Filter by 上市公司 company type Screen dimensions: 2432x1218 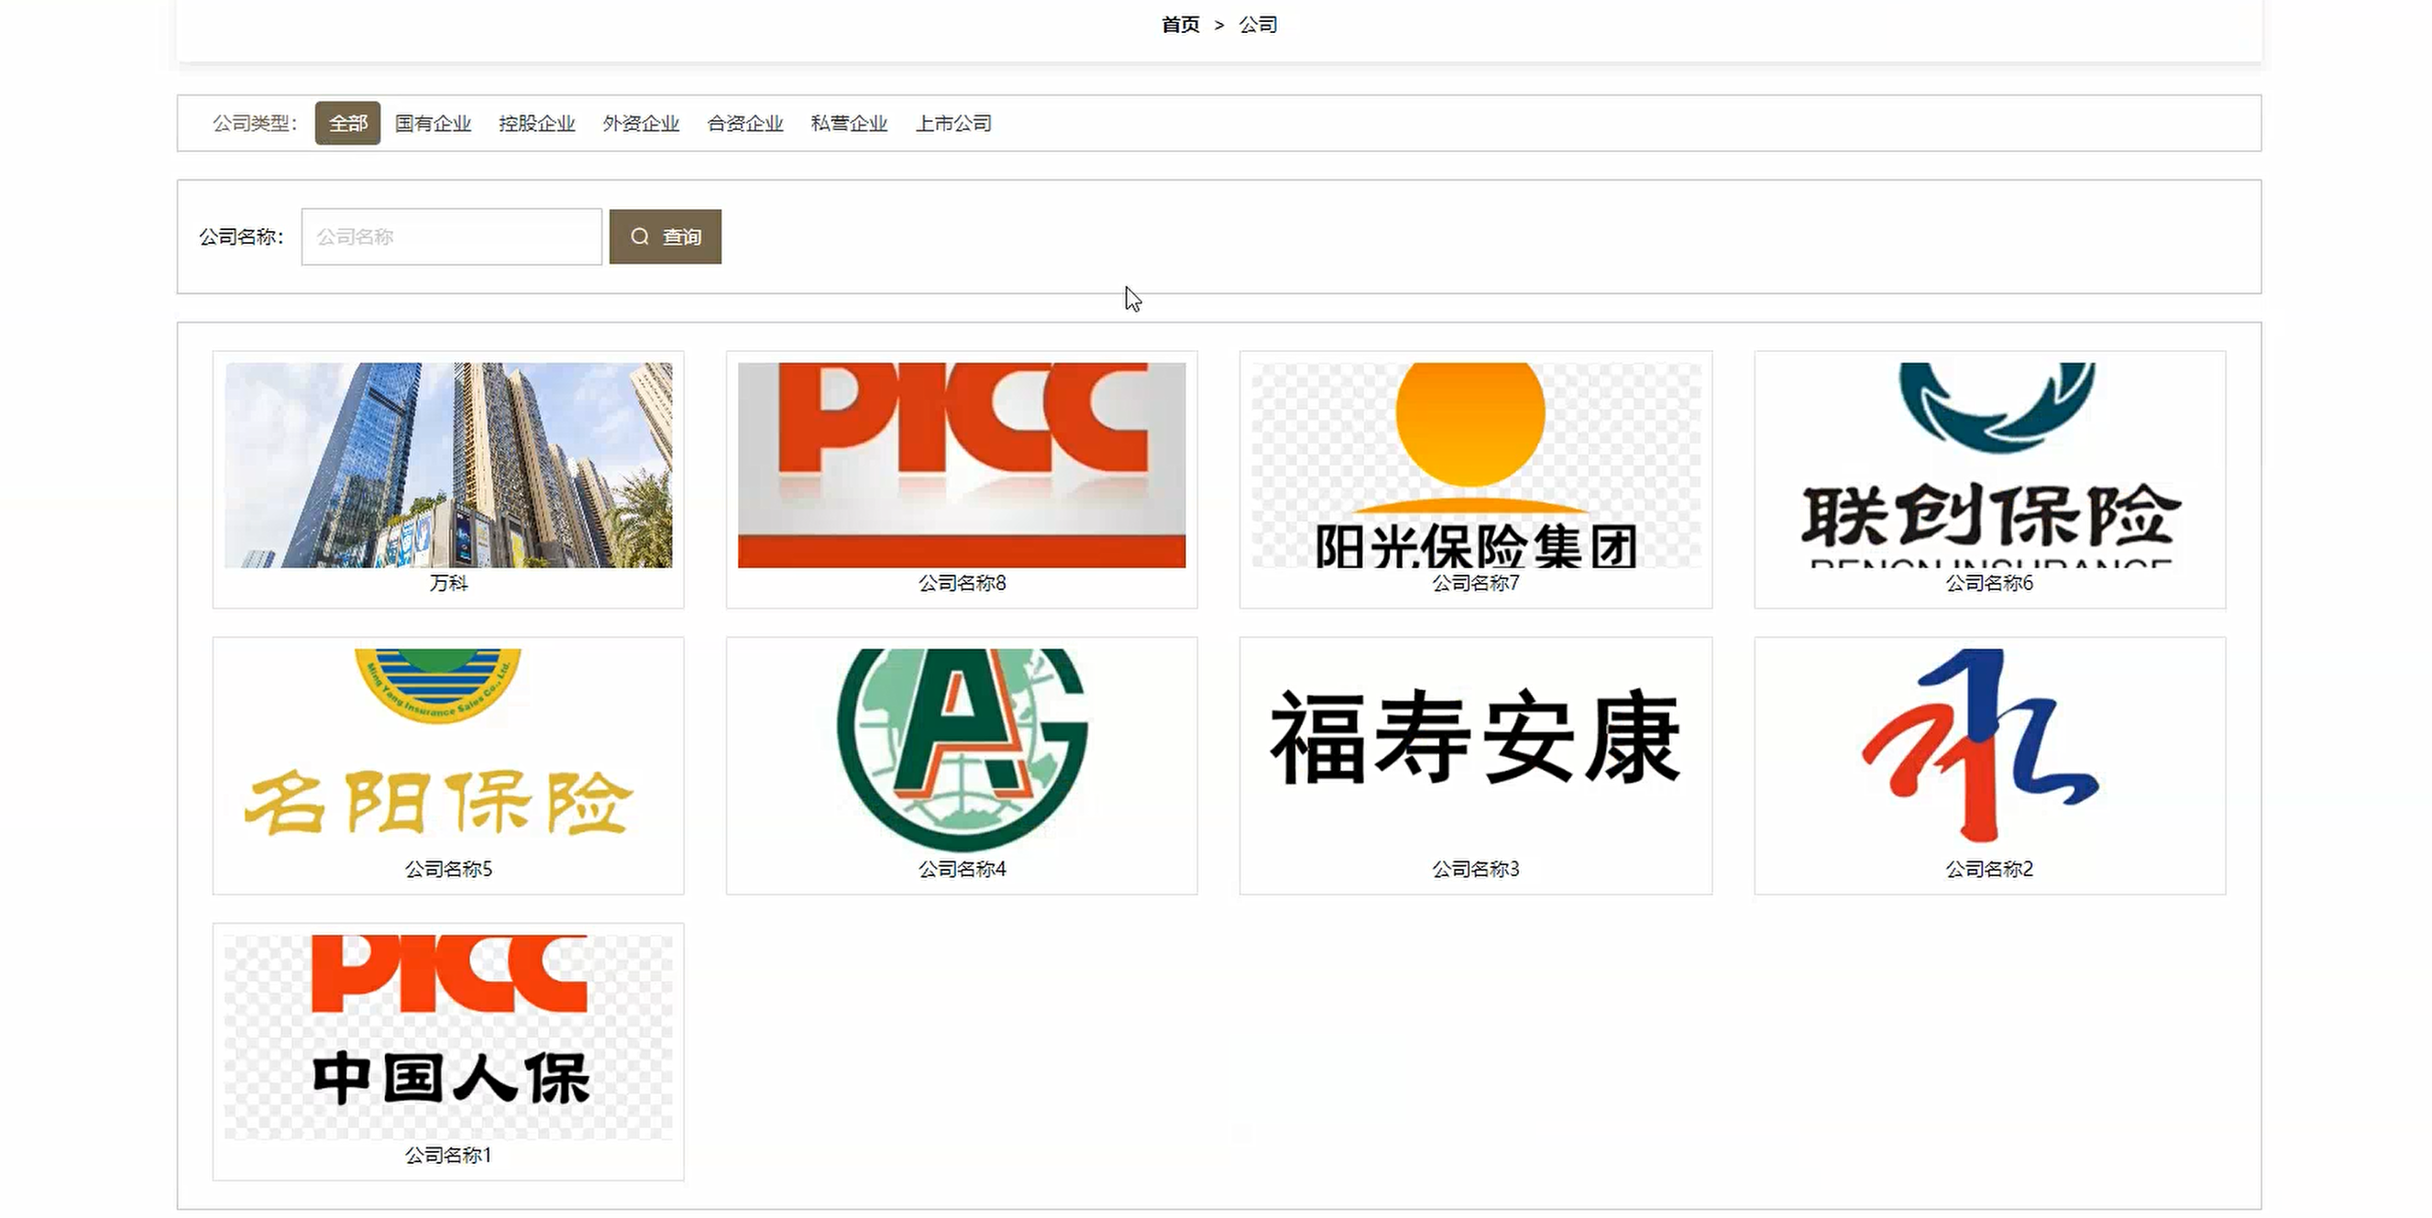(953, 123)
